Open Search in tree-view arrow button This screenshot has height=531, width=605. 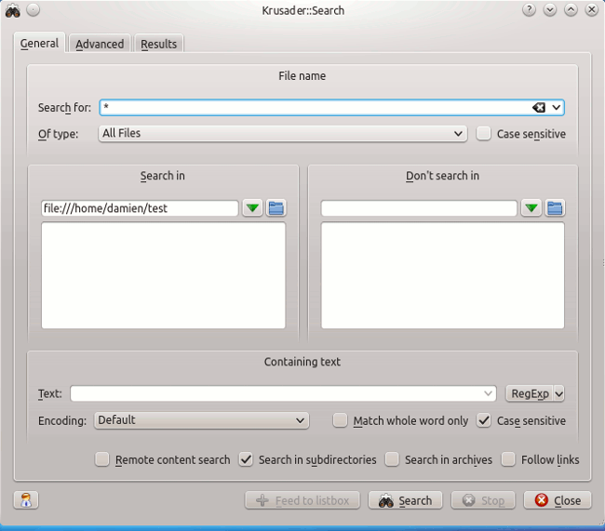pyautogui.click(x=253, y=208)
